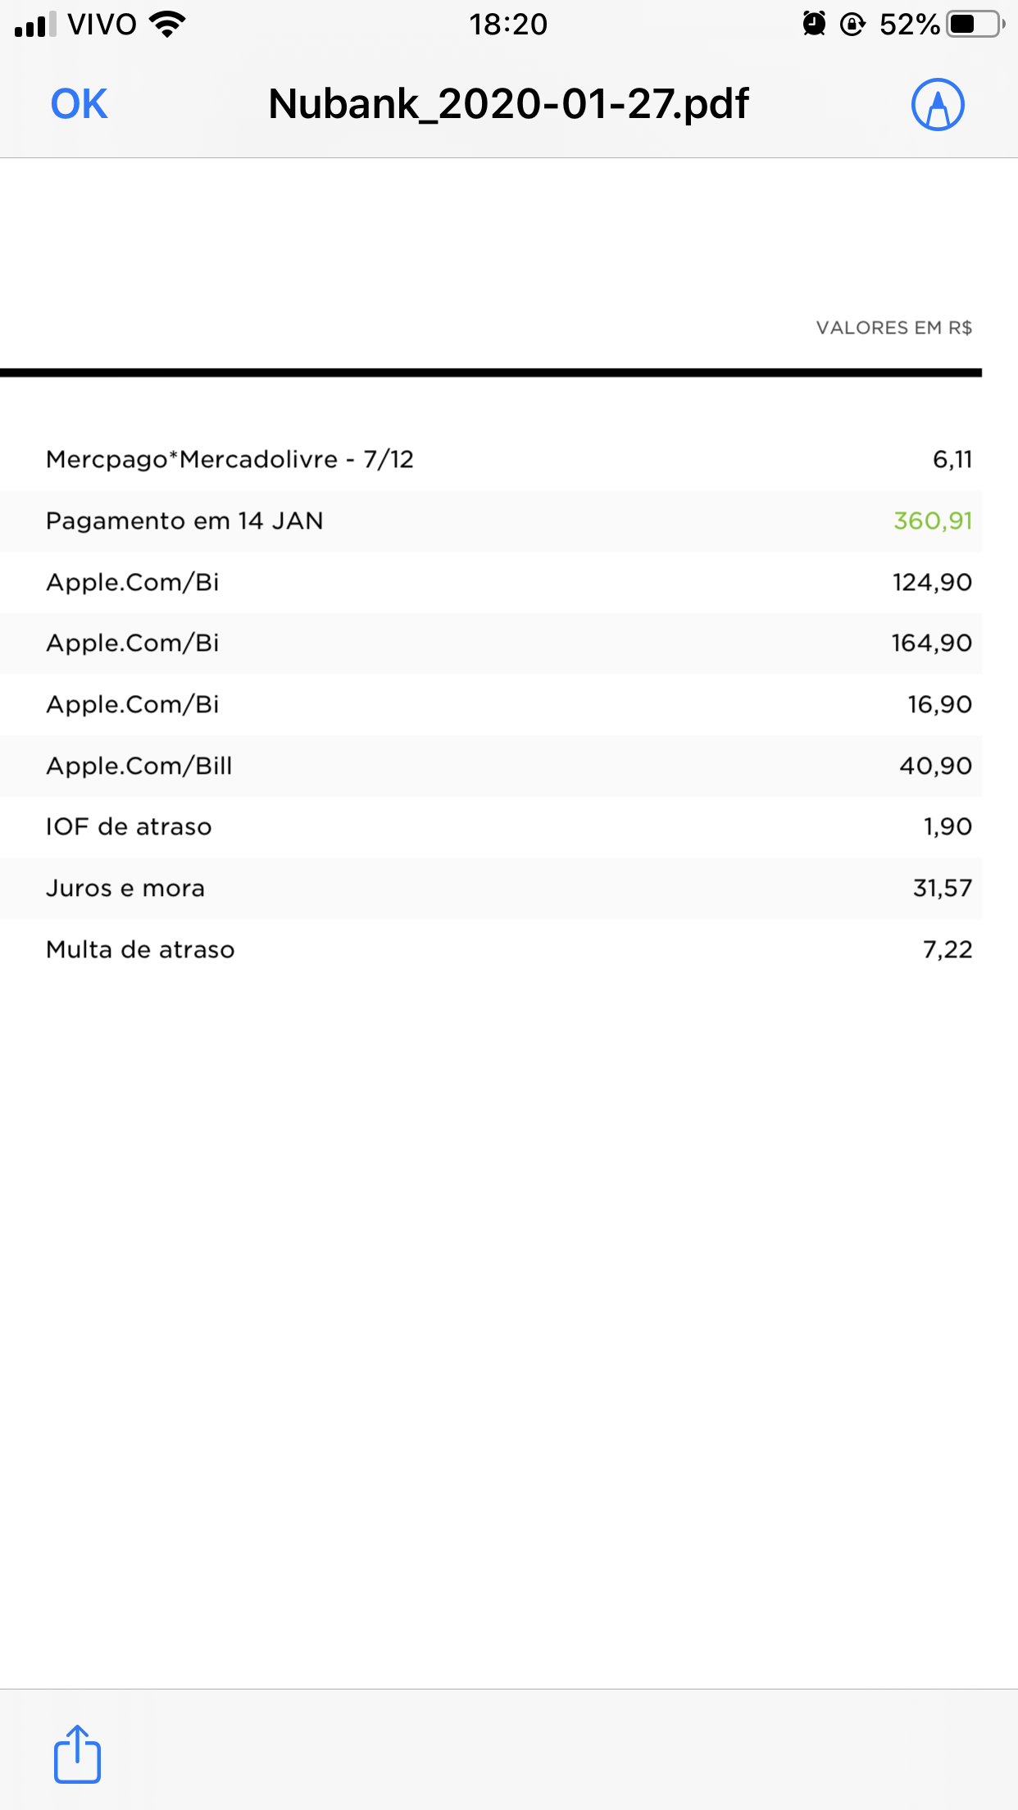Tap the cellular signal bars

tap(35, 25)
